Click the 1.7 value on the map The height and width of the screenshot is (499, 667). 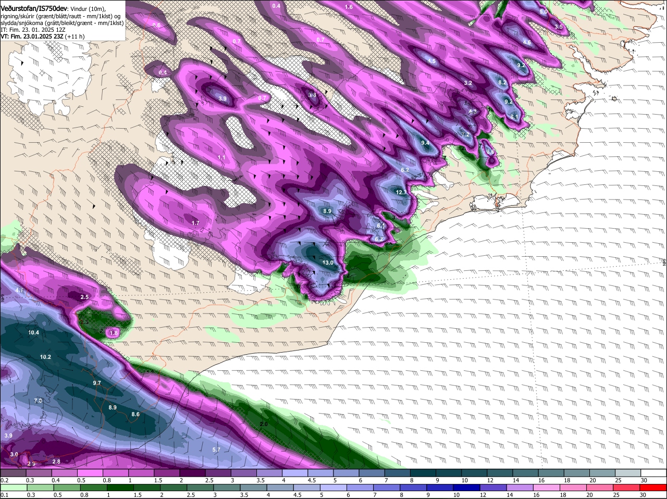pos(196,223)
